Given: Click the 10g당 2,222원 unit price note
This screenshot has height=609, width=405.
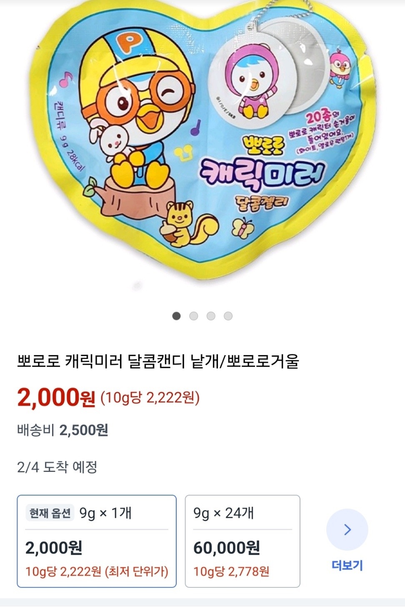Looking at the screenshot, I should click(x=150, y=398).
